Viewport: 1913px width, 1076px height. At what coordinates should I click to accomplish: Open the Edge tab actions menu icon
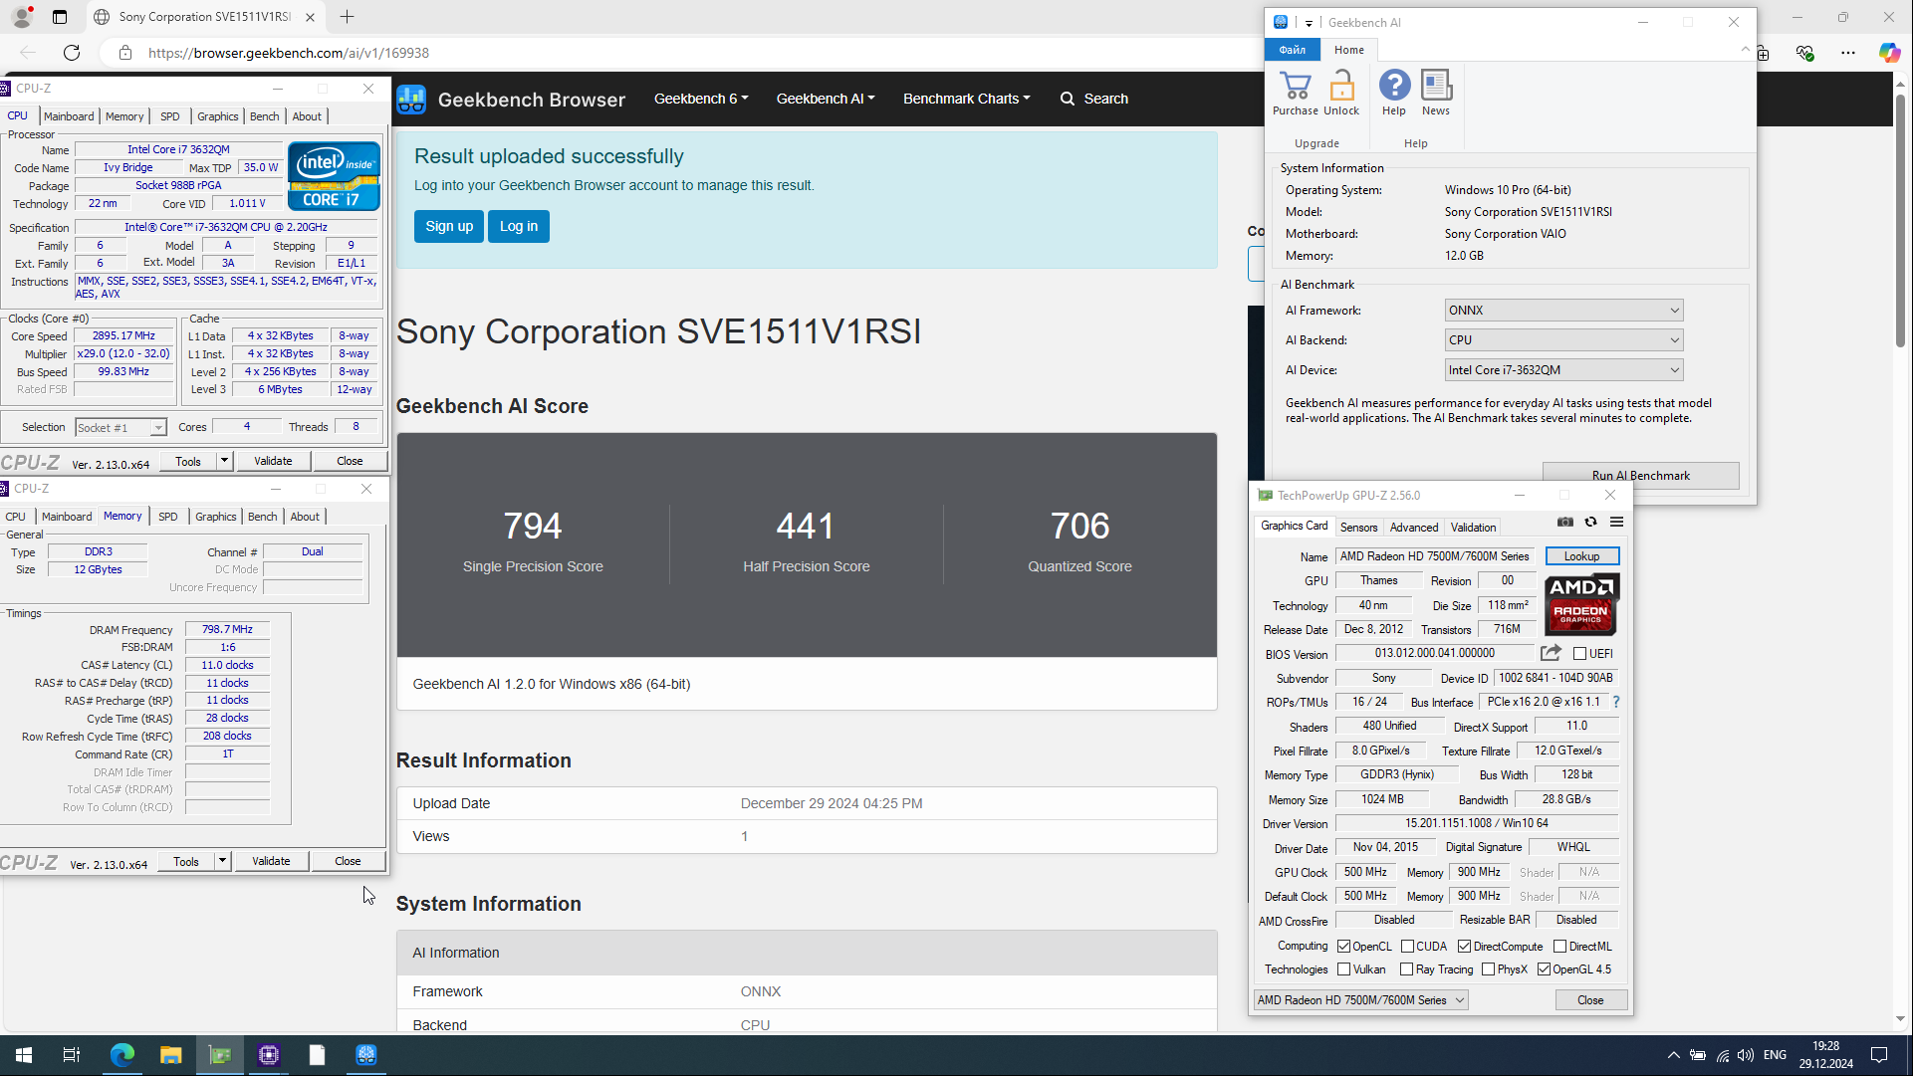(x=60, y=17)
